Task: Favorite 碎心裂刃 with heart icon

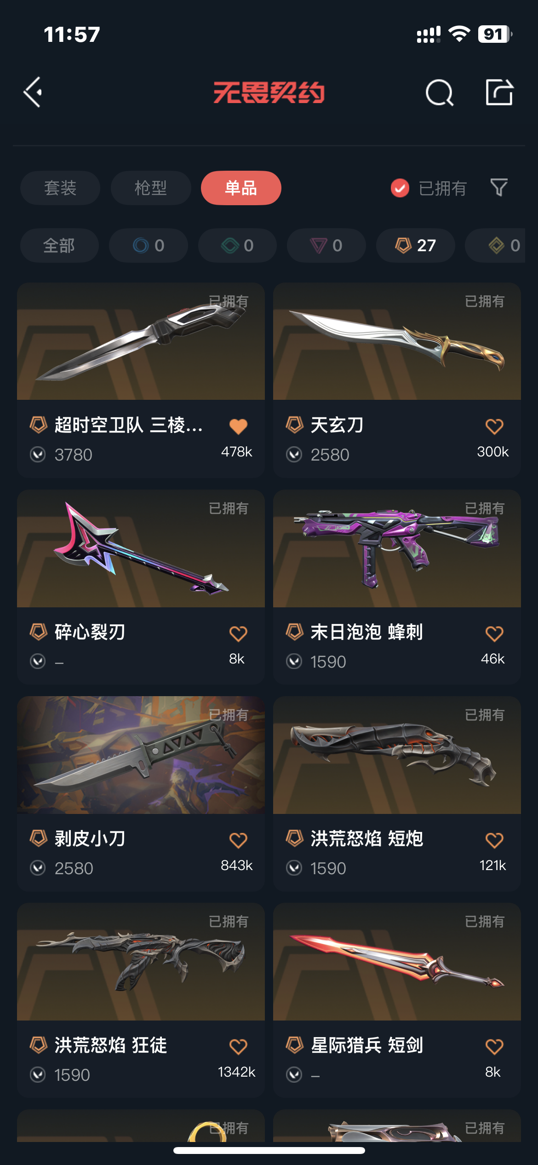Action: 238,634
